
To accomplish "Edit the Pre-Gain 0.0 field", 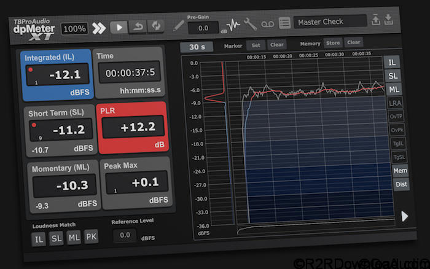I will [x=203, y=28].
